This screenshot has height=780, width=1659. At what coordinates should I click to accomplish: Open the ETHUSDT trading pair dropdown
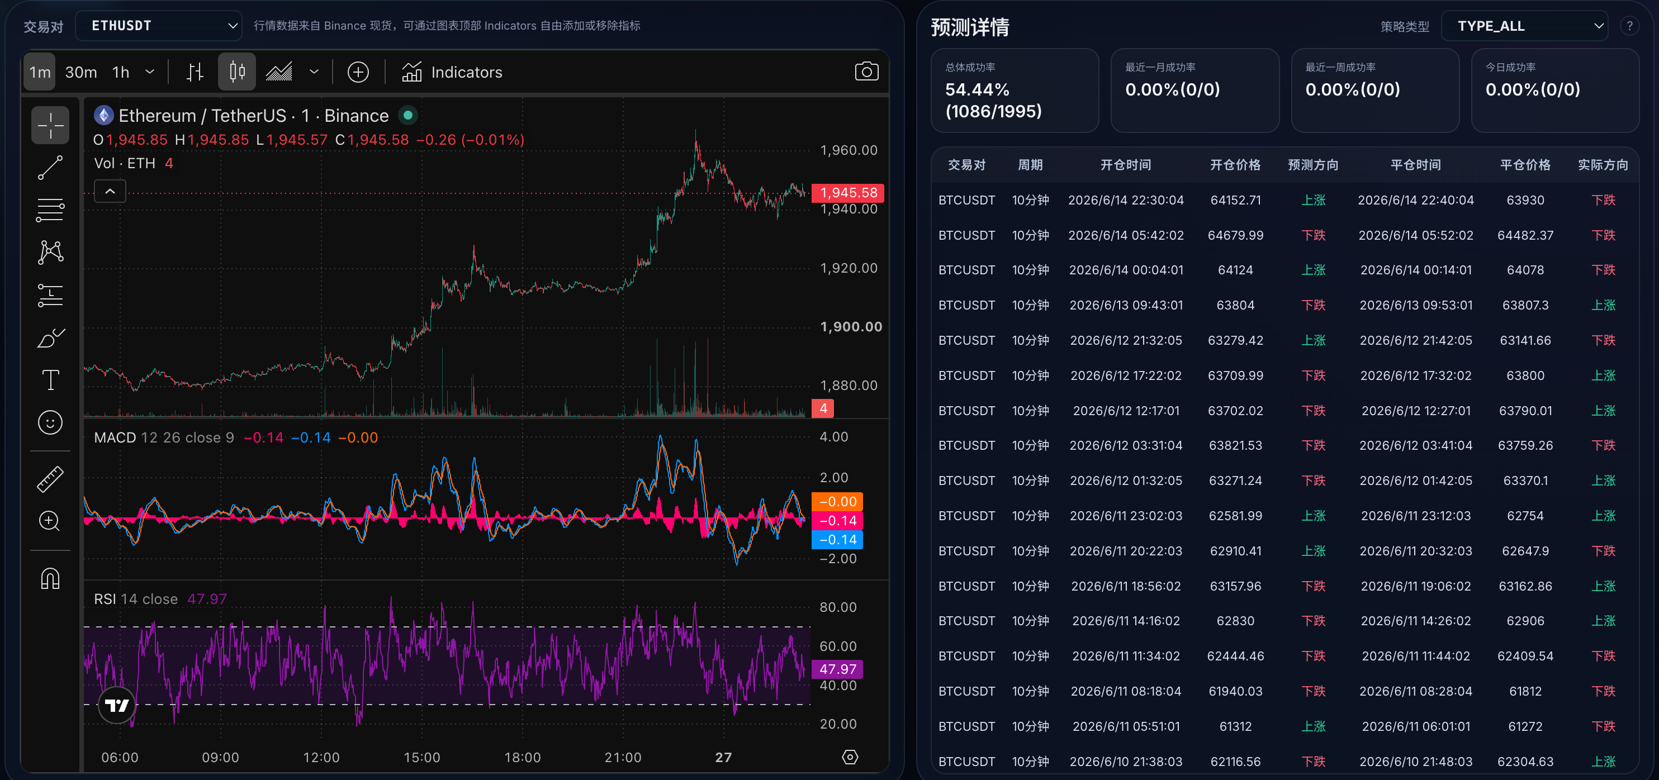coord(158,26)
